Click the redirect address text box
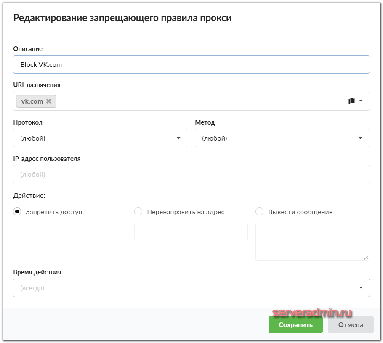The height and width of the screenshot is (343, 383). 191,232
